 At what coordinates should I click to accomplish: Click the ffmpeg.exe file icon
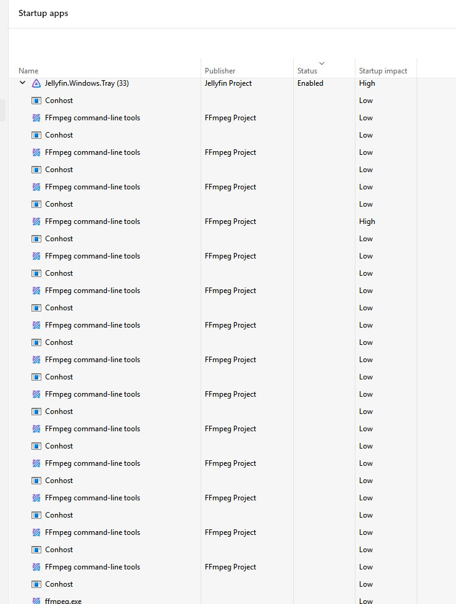coord(36,601)
